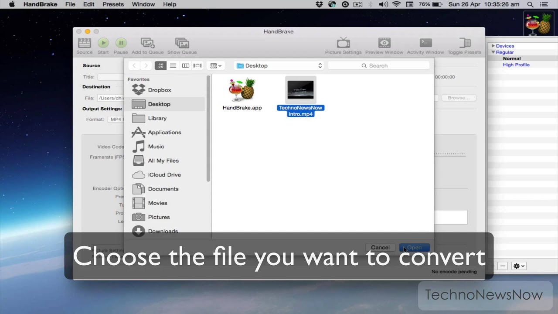Image resolution: width=558 pixels, height=314 pixels.
Task: Click the Source clapperboard icon in toolbar
Action: [x=84, y=43]
